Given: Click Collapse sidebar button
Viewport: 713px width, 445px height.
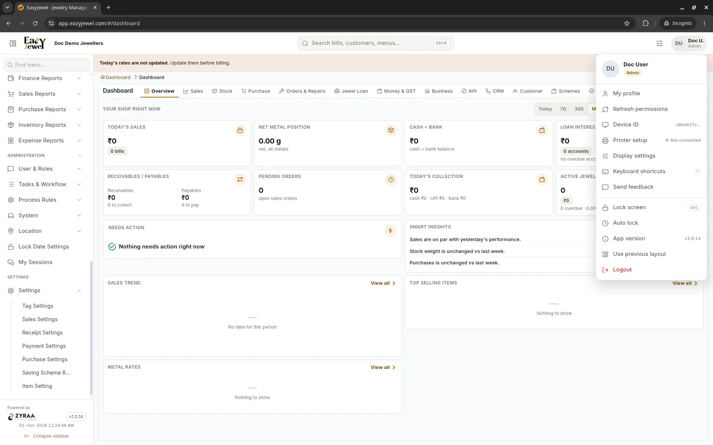Looking at the screenshot, I should pyautogui.click(x=46, y=436).
